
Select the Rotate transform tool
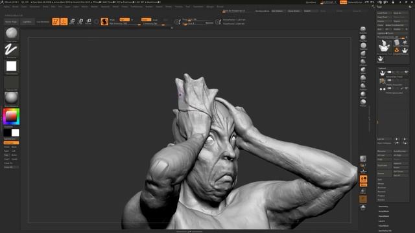88,21
